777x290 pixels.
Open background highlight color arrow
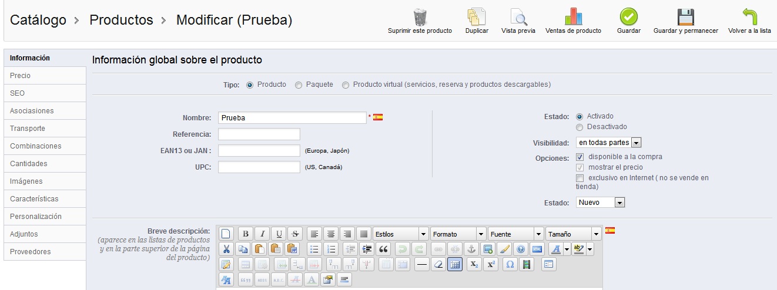(590, 249)
